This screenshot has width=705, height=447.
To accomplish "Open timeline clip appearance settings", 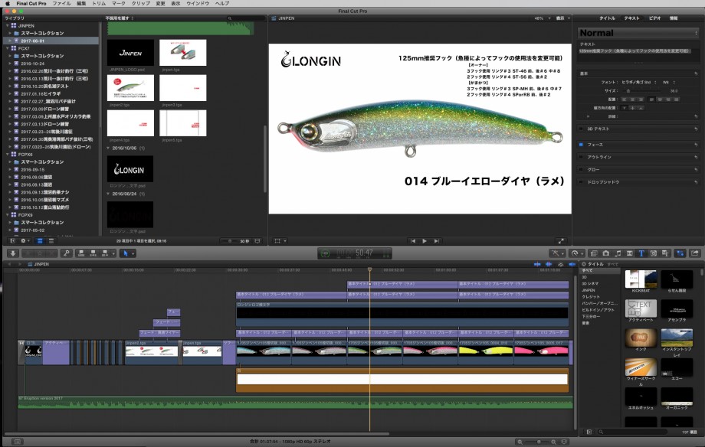I will (564, 442).
